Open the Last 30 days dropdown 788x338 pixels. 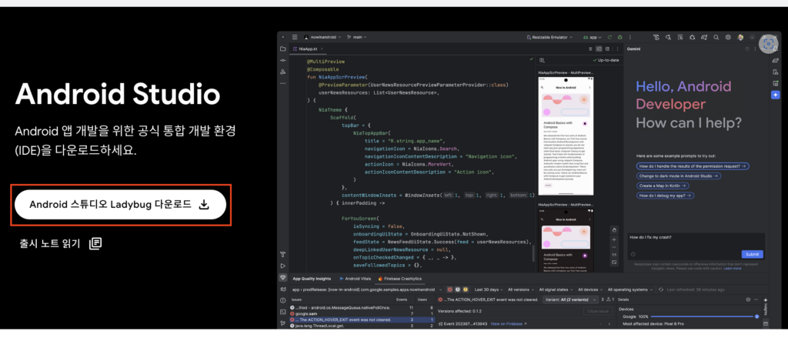pyautogui.click(x=488, y=289)
